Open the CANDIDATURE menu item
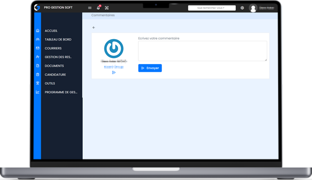 (55, 75)
